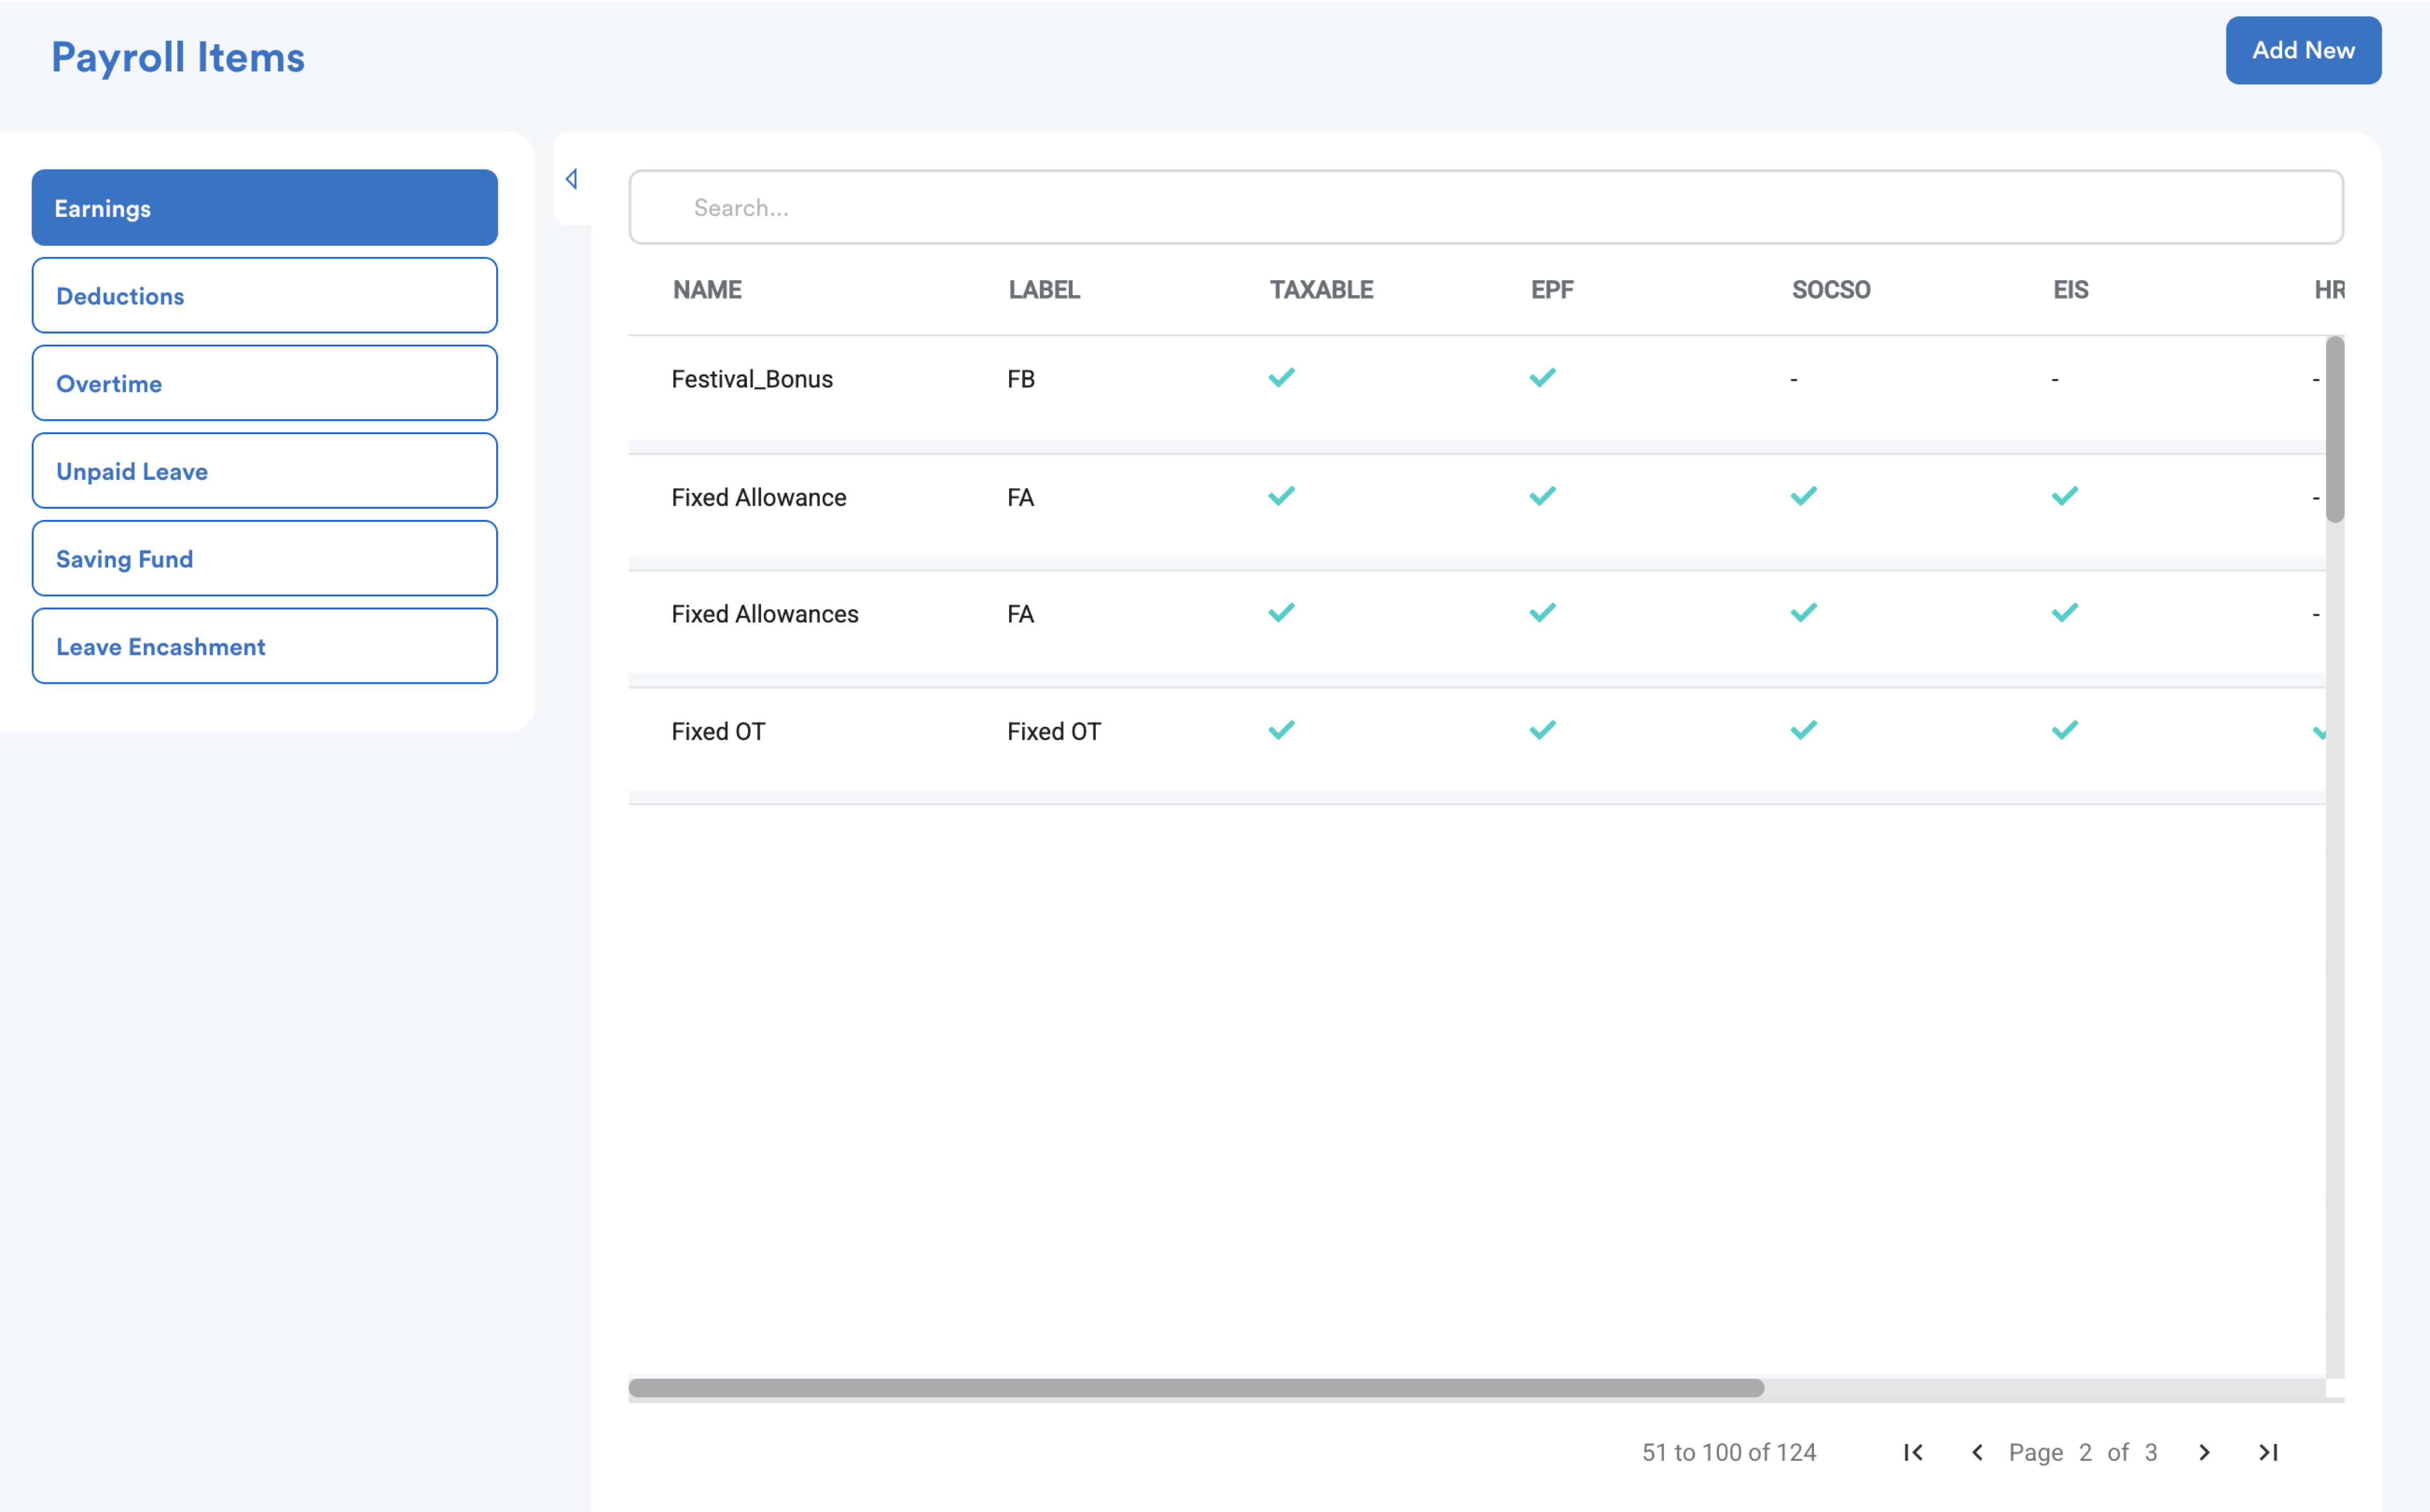Sort by the NAME column header

[x=707, y=290]
